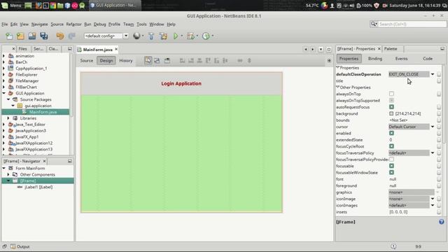Image resolution: width=448 pixels, height=252 pixels.
Task: Click the search magnifier icon
Action: point(374,24)
